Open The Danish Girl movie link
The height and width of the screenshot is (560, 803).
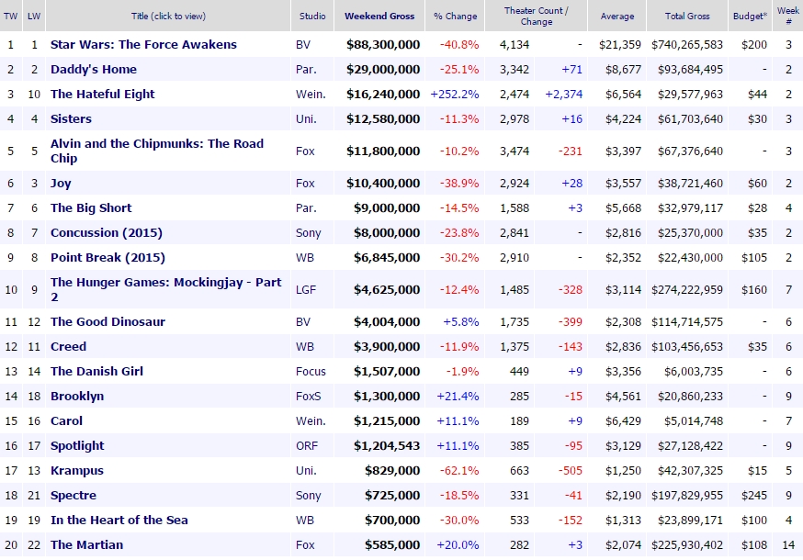[96, 371]
